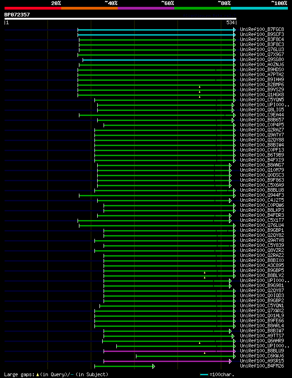Open hit UniRef100_A0ZNJ6
Viewport: 292px width, 378px height.
pyautogui.click(x=262, y=65)
